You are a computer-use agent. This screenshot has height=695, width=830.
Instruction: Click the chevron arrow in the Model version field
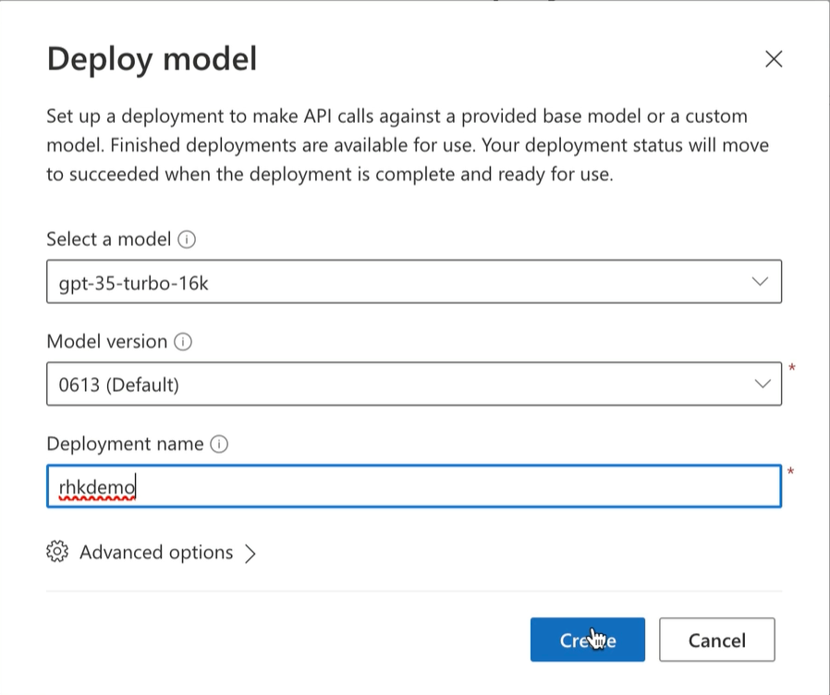point(761,384)
